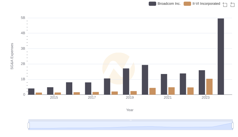
Task: Click the top grip of zoom slider
Action: point(131,120)
